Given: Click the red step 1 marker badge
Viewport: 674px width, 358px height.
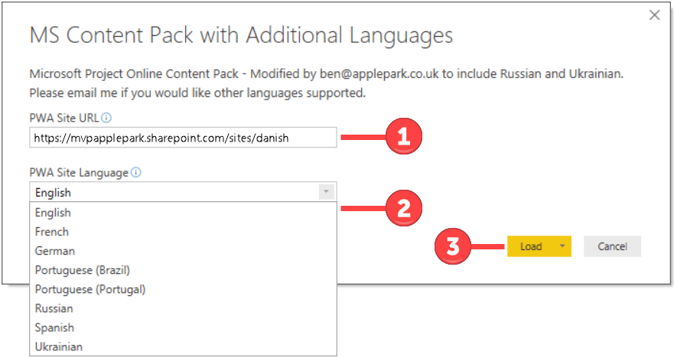Looking at the screenshot, I should [x=404, y=136].
